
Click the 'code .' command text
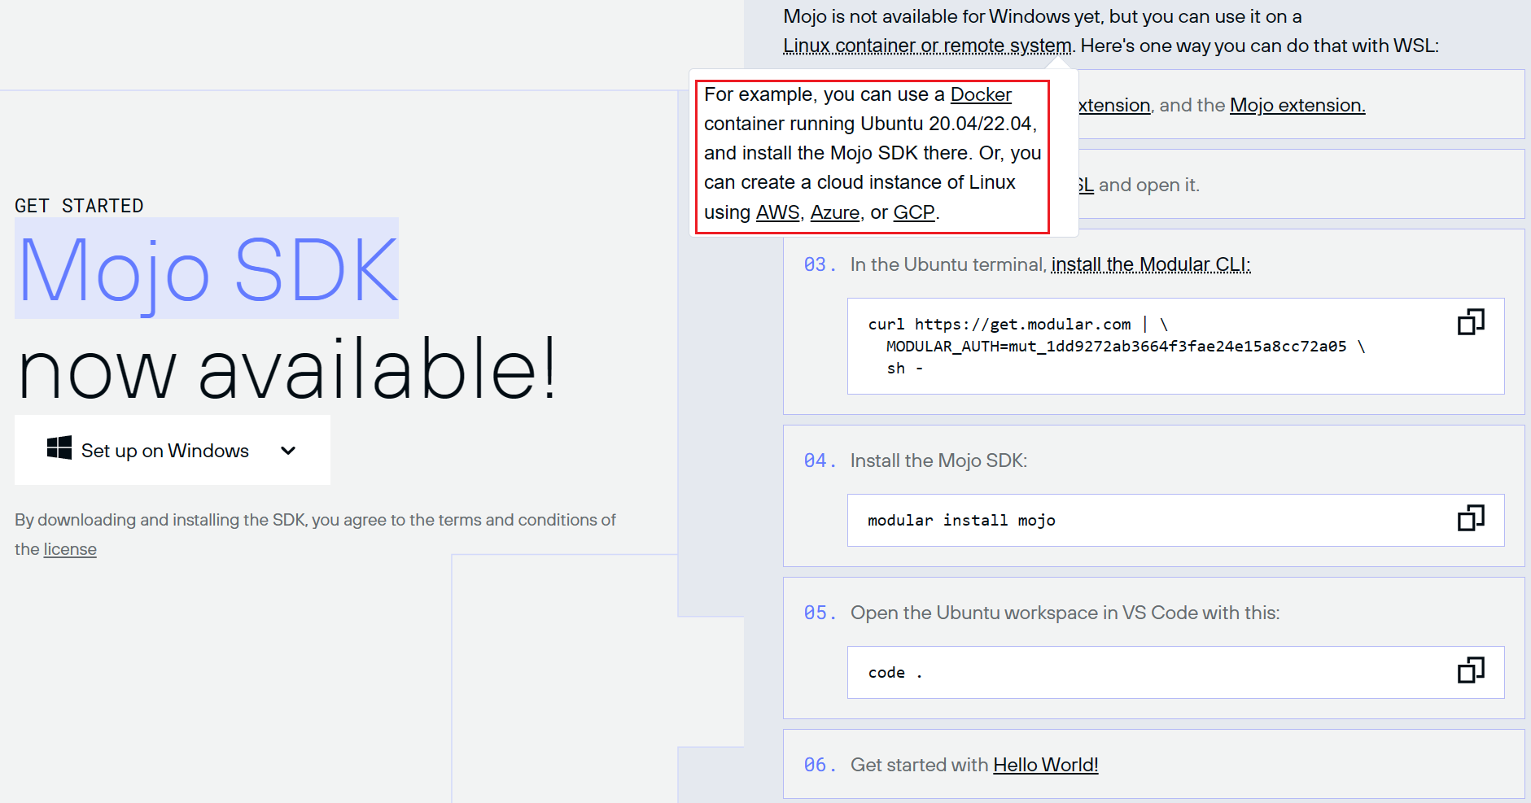coord(895,673)
